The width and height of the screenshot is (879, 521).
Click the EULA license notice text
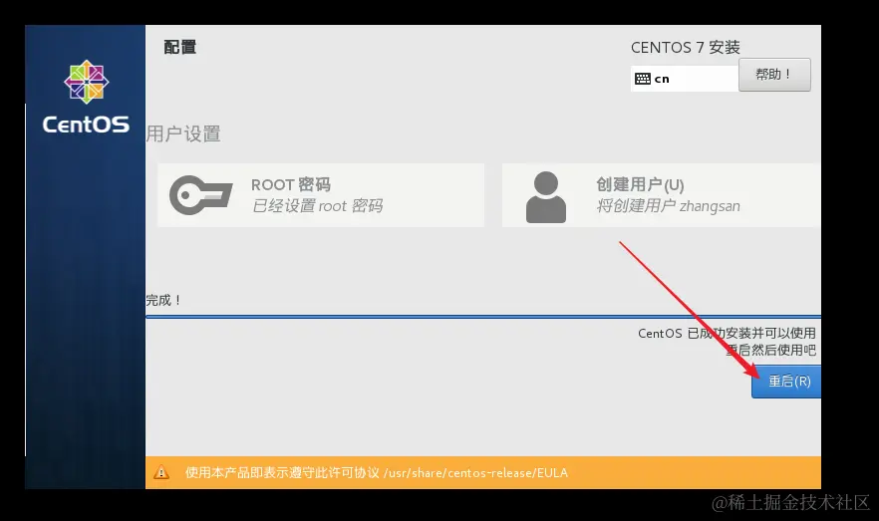point(376,473)
